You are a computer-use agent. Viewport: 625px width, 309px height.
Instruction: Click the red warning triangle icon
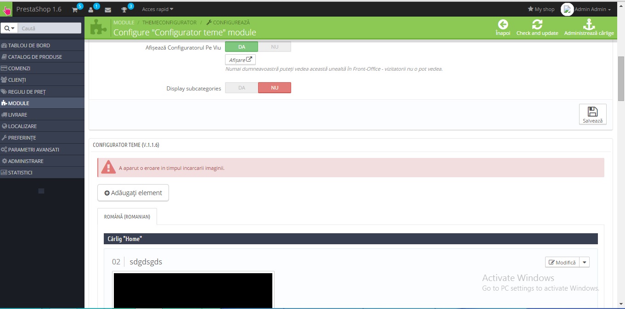(x=108, y=167)
